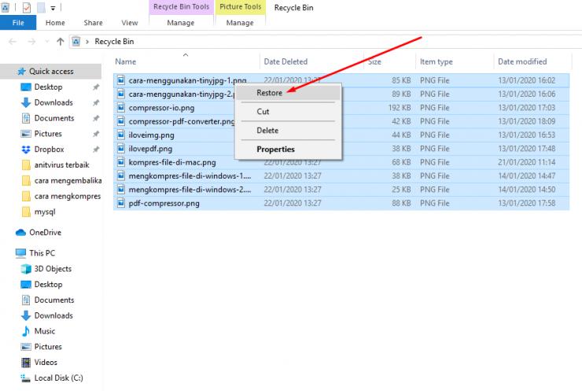This screenshot has width=582, height=391.
Task: Open the Customize Quick Access Toolbar dropdown
Action: click(x=53, y=8)
